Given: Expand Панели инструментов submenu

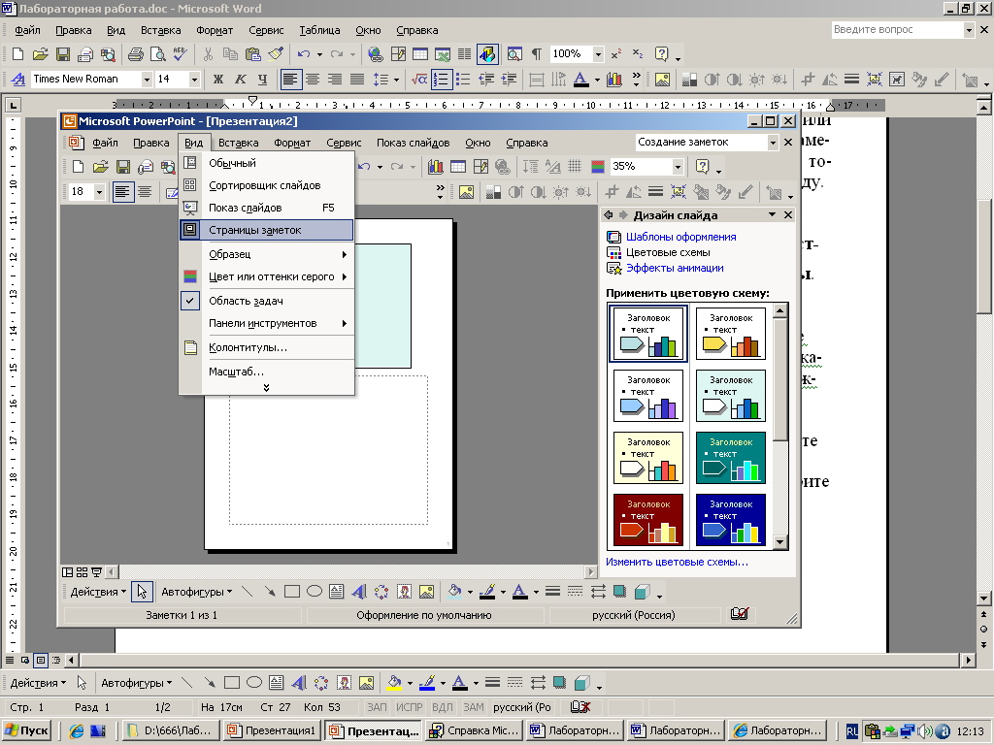Looking at the screenshot, I should tap(266, 323).
